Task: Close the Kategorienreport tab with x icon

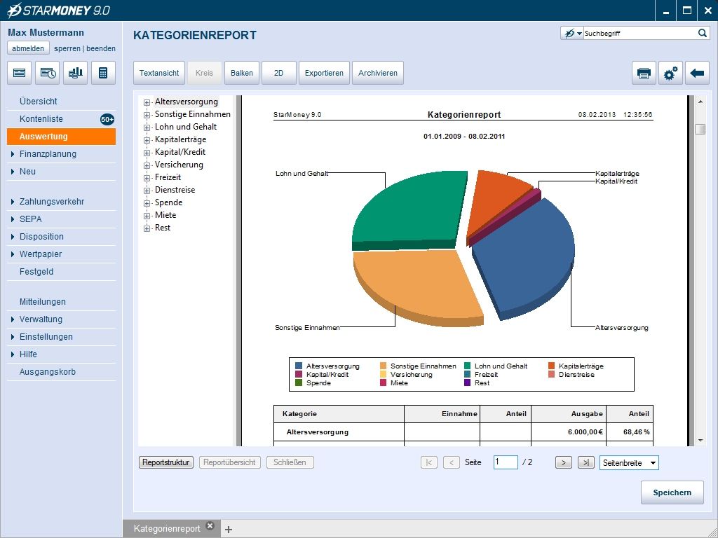Action: coord(210,525)
